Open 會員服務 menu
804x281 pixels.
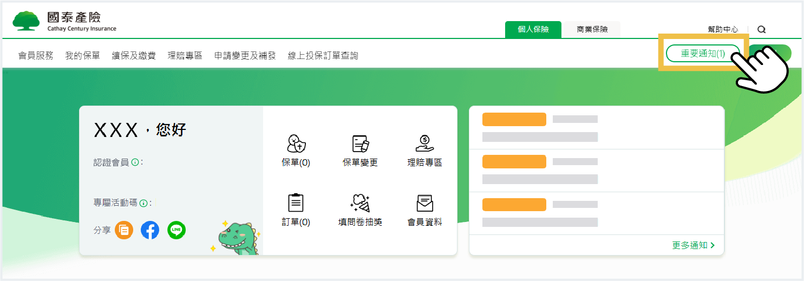click(x=36, y=55)
